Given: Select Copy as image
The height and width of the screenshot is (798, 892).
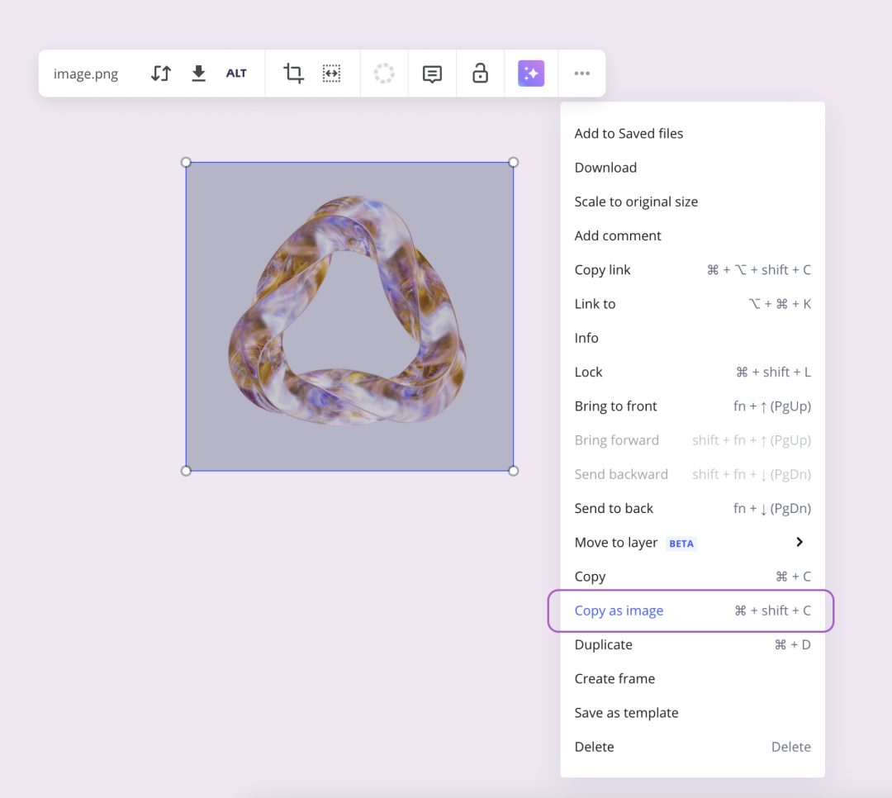Looking at the screenshot, I should point(692,610).
